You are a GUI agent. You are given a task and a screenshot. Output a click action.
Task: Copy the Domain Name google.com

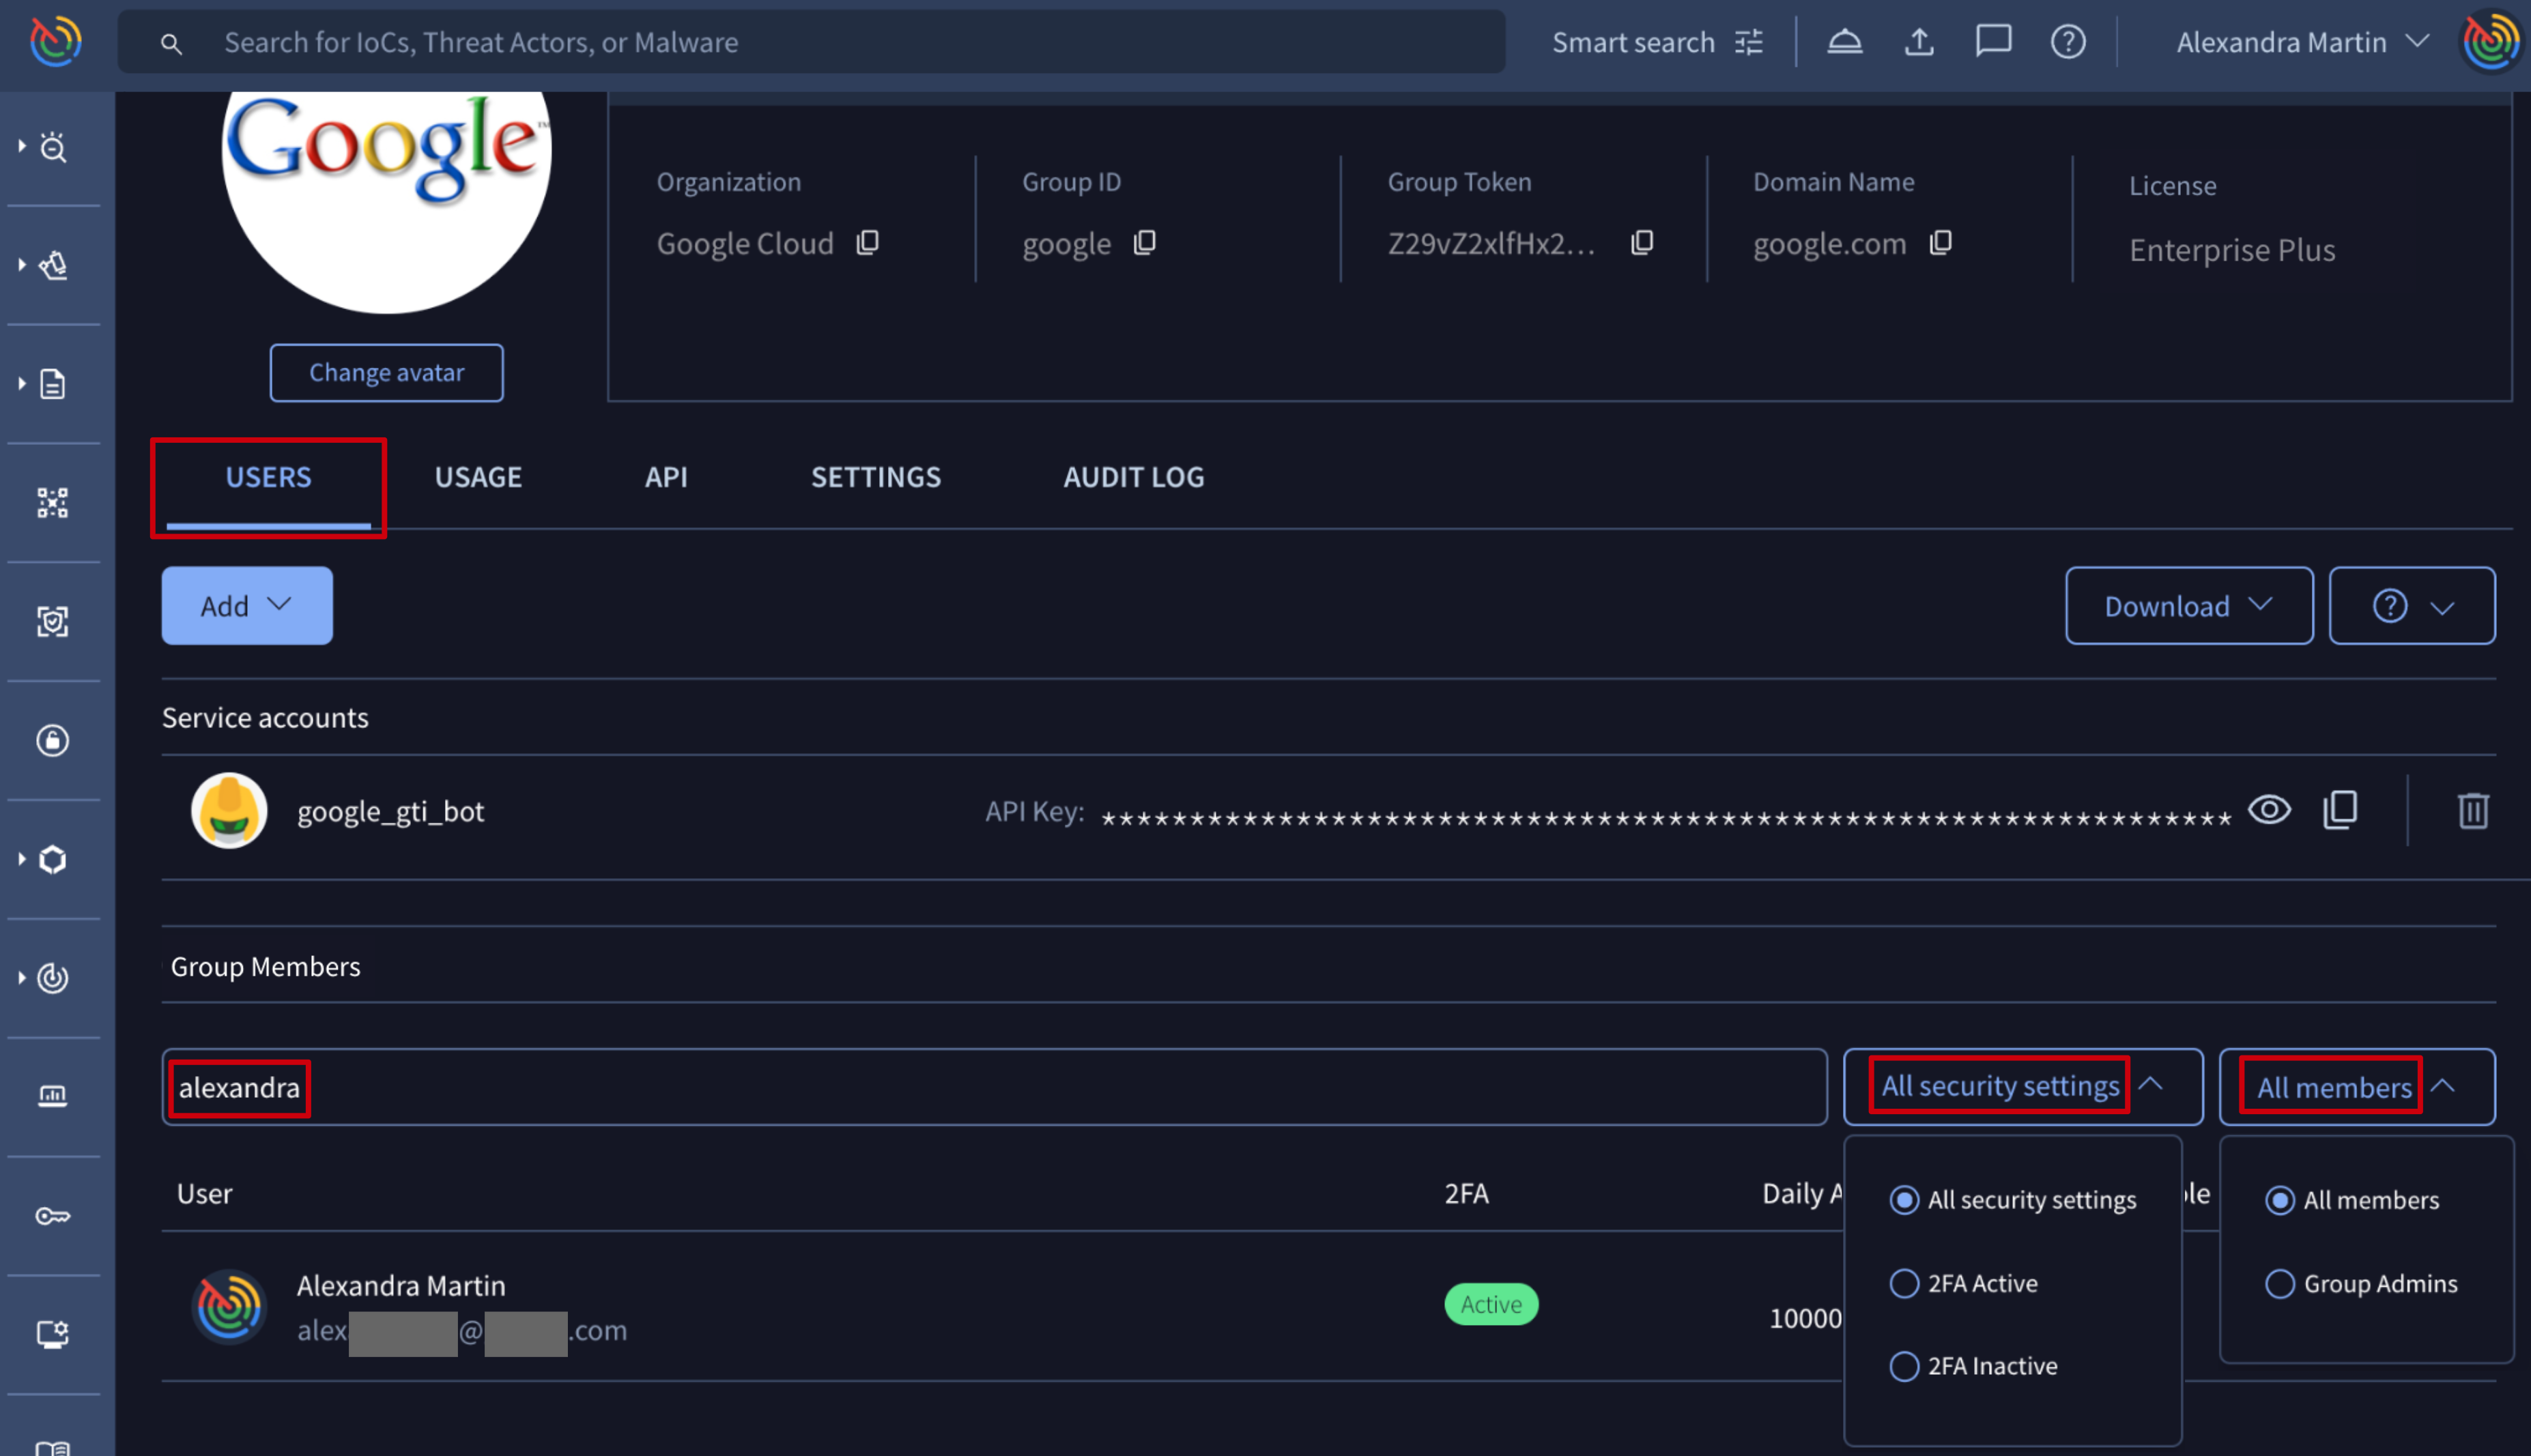coord(1941,243)
